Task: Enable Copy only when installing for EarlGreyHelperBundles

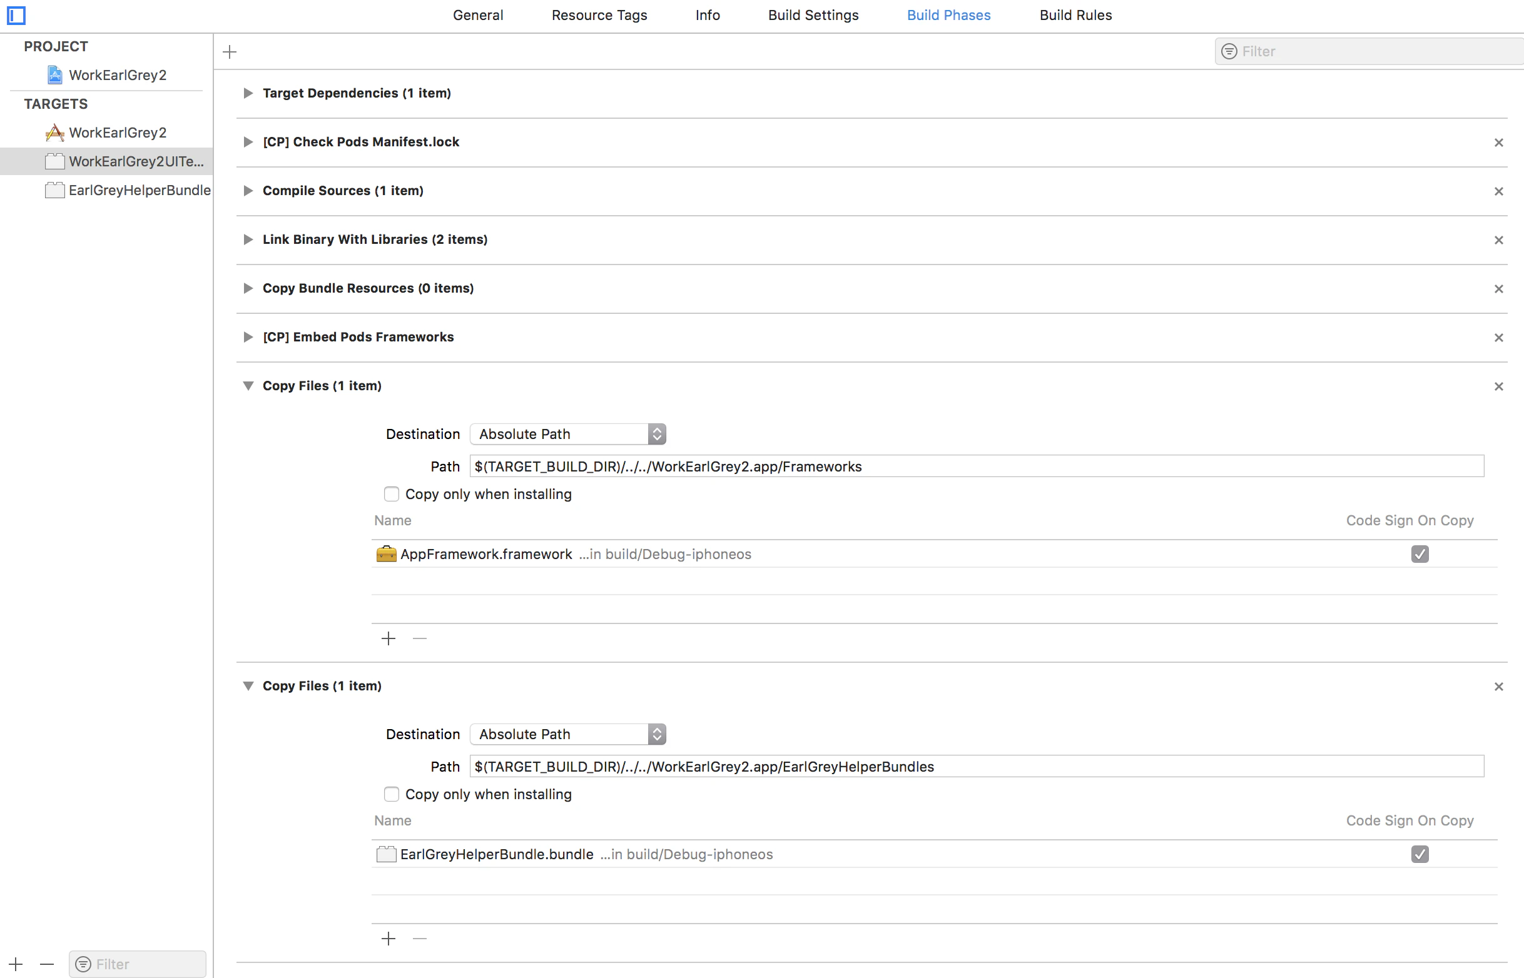Action: [x=392, y=794]
